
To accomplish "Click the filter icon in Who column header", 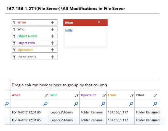I will (x=77, y=95).
